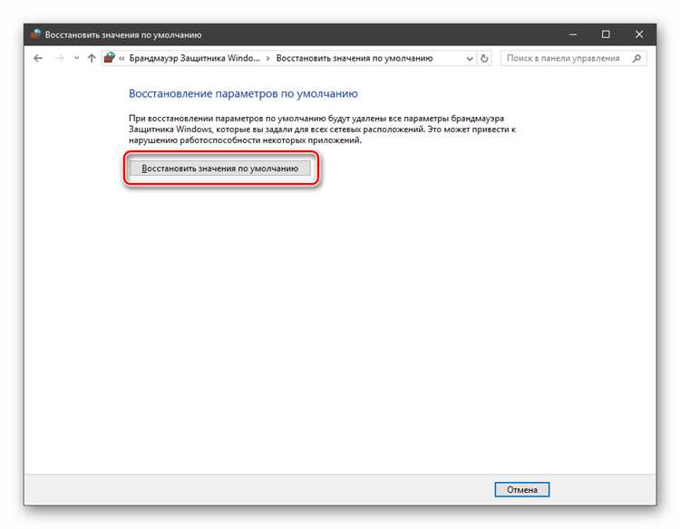Maximize the window
The width and height of the screenshot is (680, 529).
(x=606, y=34)
